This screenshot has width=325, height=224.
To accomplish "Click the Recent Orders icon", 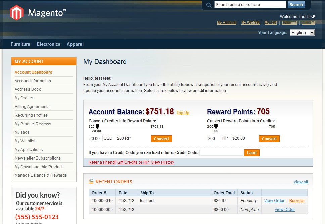I will click(91, 181).
